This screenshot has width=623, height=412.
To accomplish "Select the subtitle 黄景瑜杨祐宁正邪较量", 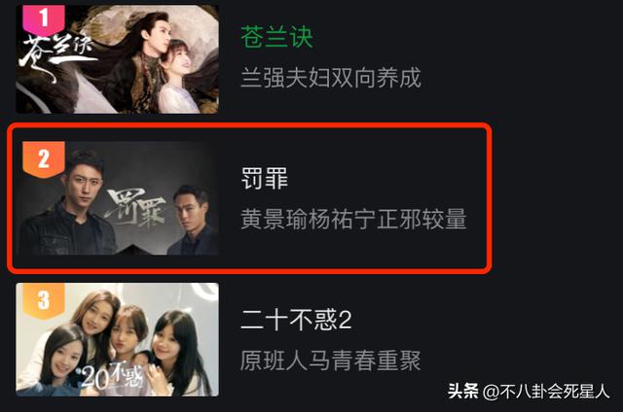I will pyautogui.click(x=353, y=219).
